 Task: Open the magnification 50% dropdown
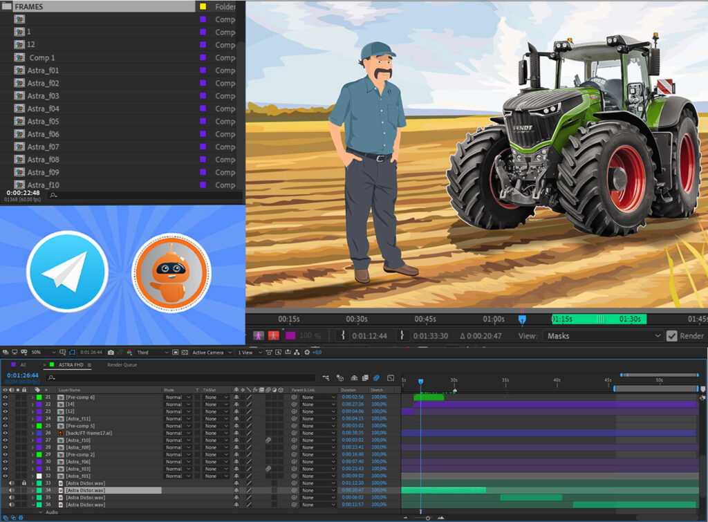pyautogui.click(x=43, y=353)
